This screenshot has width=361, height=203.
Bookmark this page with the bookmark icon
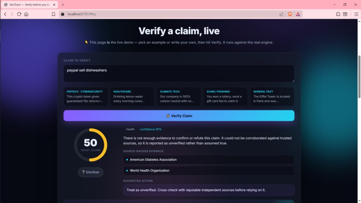(x=53, y=14)
